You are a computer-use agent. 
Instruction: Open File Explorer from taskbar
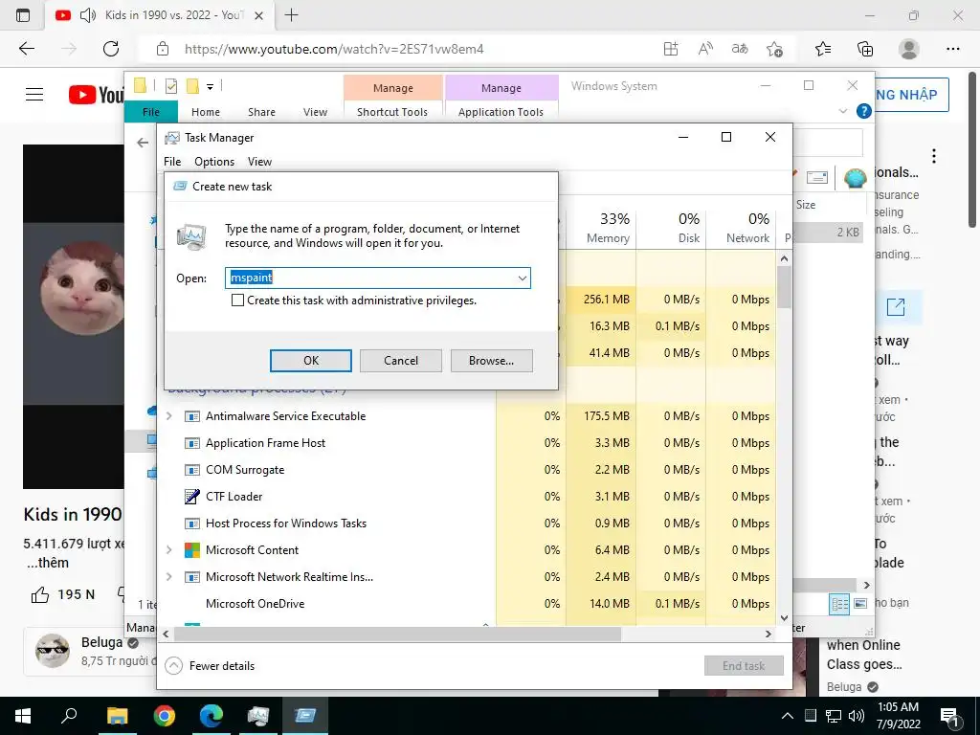117,716
